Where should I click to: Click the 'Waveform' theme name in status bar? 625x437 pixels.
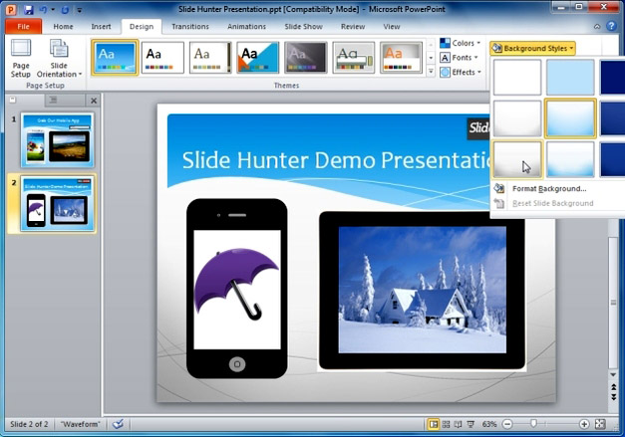tap(80, 424)
